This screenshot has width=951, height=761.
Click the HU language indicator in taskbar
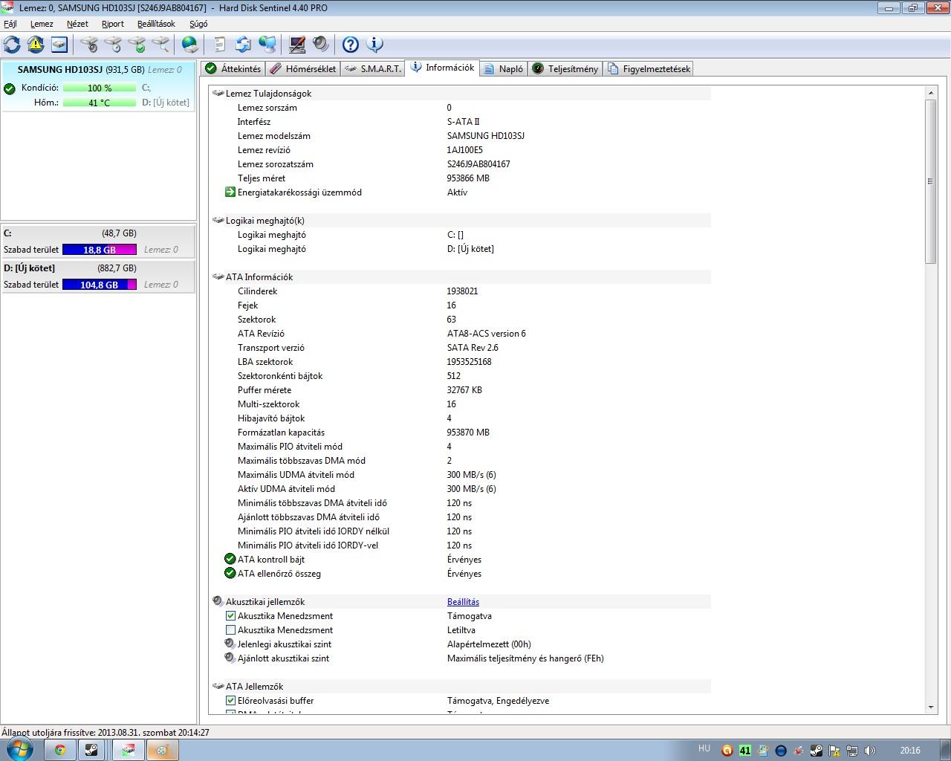(x=704, y=748)
